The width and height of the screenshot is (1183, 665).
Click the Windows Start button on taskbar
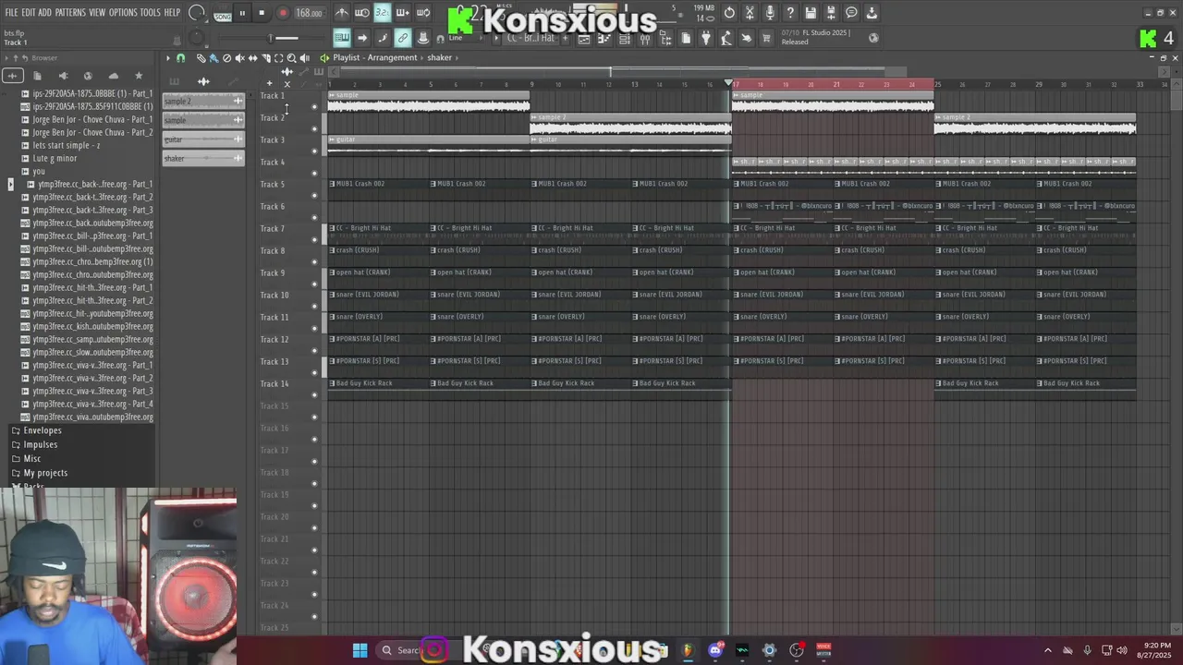pyautogui.click(x=360, y=650)
